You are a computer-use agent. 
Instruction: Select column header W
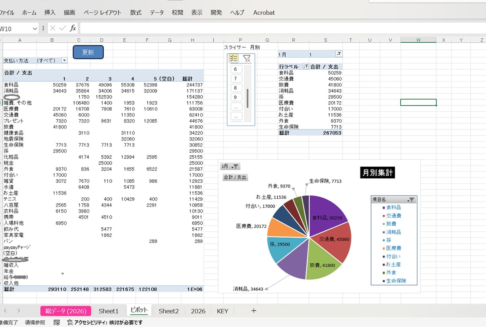click(418, 40)
